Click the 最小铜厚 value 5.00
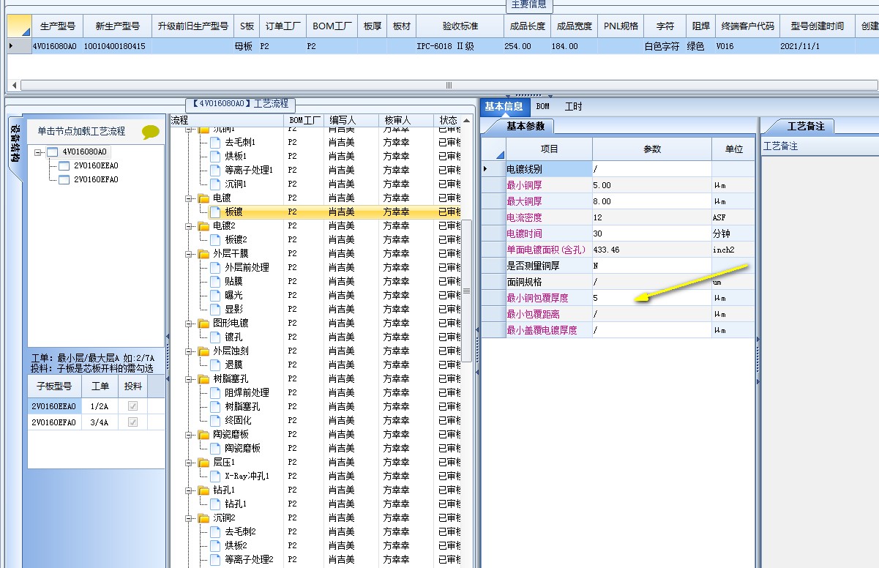The height and width of the screenshot is (568, 879). [x=651, y=185]
